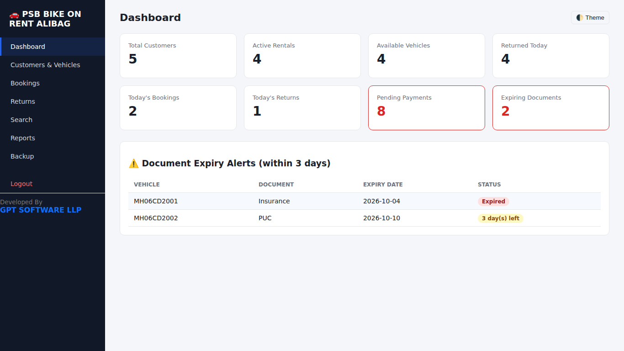This screenshot has width=624, height=351.
Task: Click the 3 day(s) left badge
Action: [501, 218]
